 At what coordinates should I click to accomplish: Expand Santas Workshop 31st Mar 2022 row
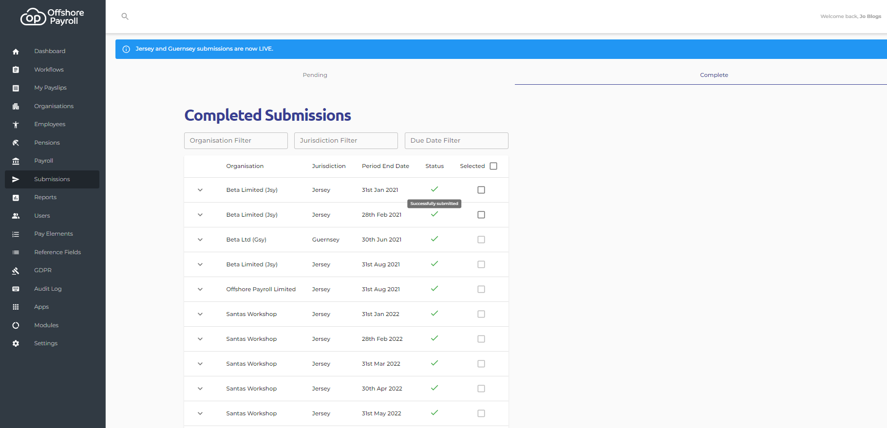pos(200,364)
